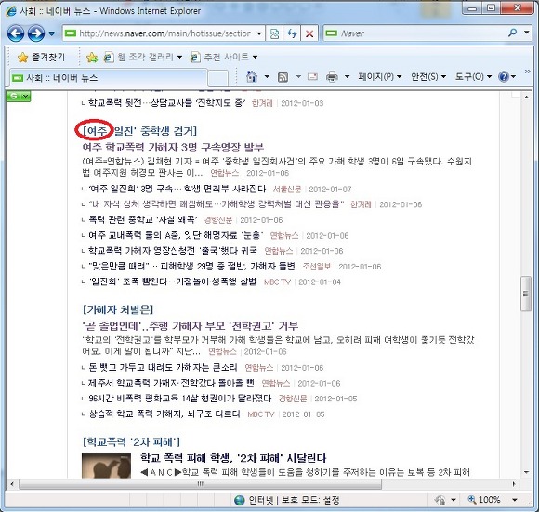Select the 사회 :: 네이버 뉴스 tab
The image size is (539, 512).
109,78
